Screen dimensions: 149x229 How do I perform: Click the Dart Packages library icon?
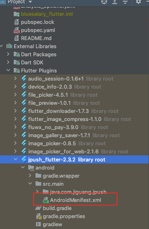17,54
